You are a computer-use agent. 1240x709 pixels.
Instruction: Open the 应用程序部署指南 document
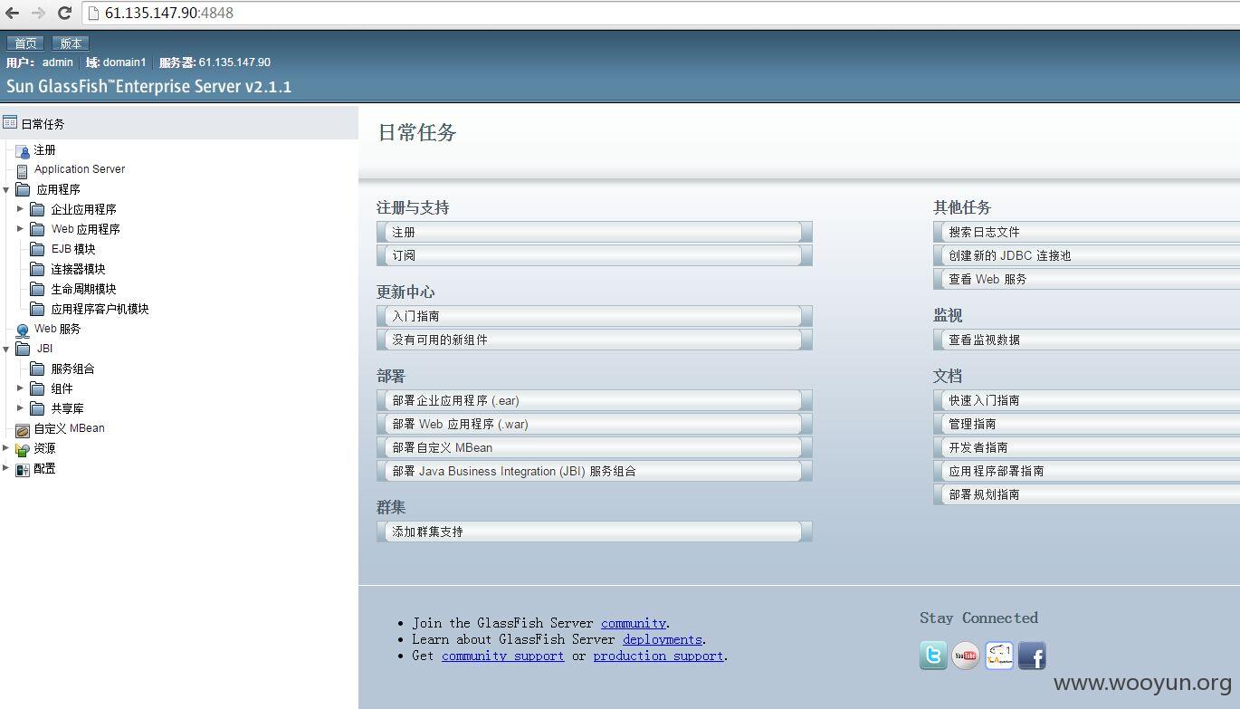(1087, 471)
